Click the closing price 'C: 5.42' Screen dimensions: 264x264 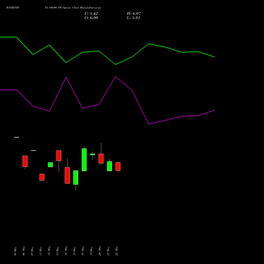91,14
